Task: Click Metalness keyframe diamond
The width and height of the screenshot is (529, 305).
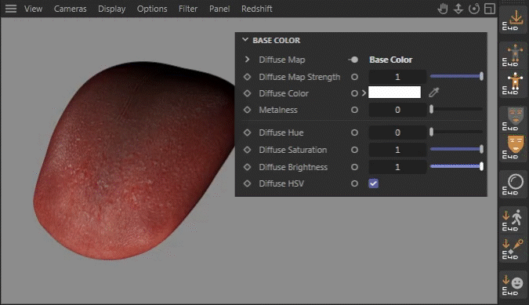Action: pyautogui.click(x=248, y=110)
